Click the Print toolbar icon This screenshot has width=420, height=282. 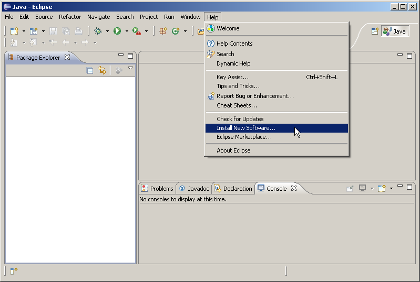tap(78, 31)
